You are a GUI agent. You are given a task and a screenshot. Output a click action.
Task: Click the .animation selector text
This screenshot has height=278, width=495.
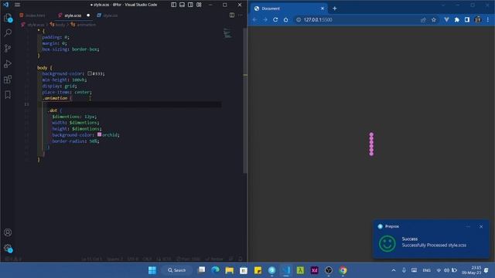pyautogui.click(x=55, y=98)
